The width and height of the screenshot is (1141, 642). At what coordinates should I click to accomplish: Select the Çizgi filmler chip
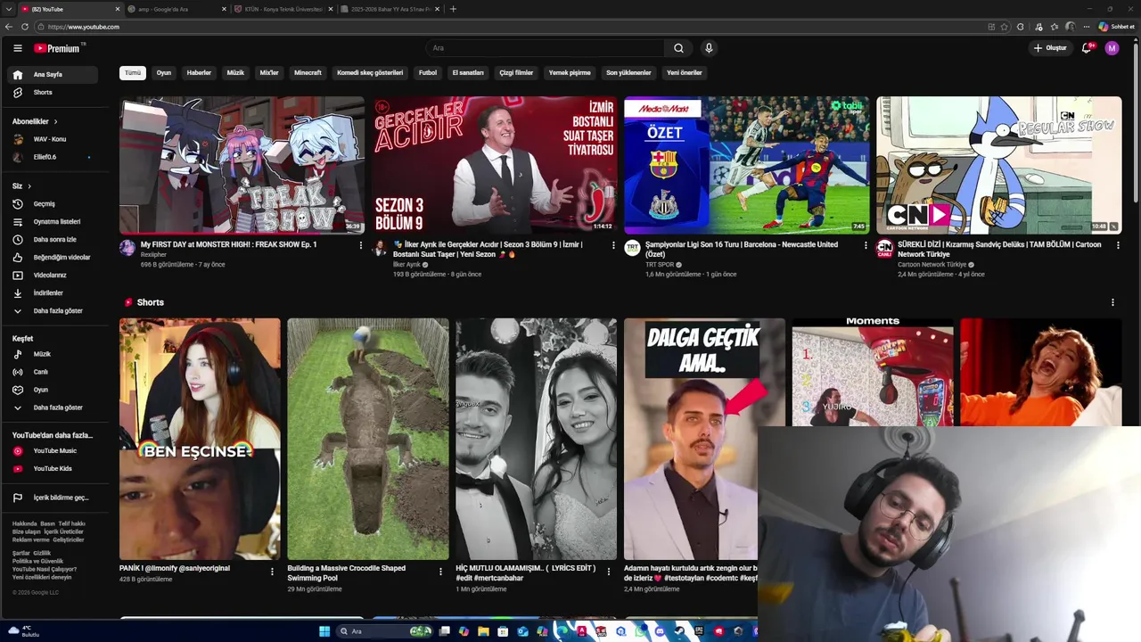click(516, 73)
